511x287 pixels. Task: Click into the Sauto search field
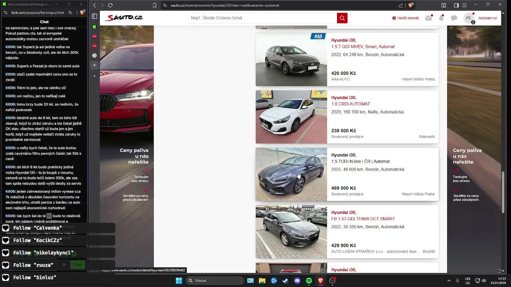(x=262, y=18)
